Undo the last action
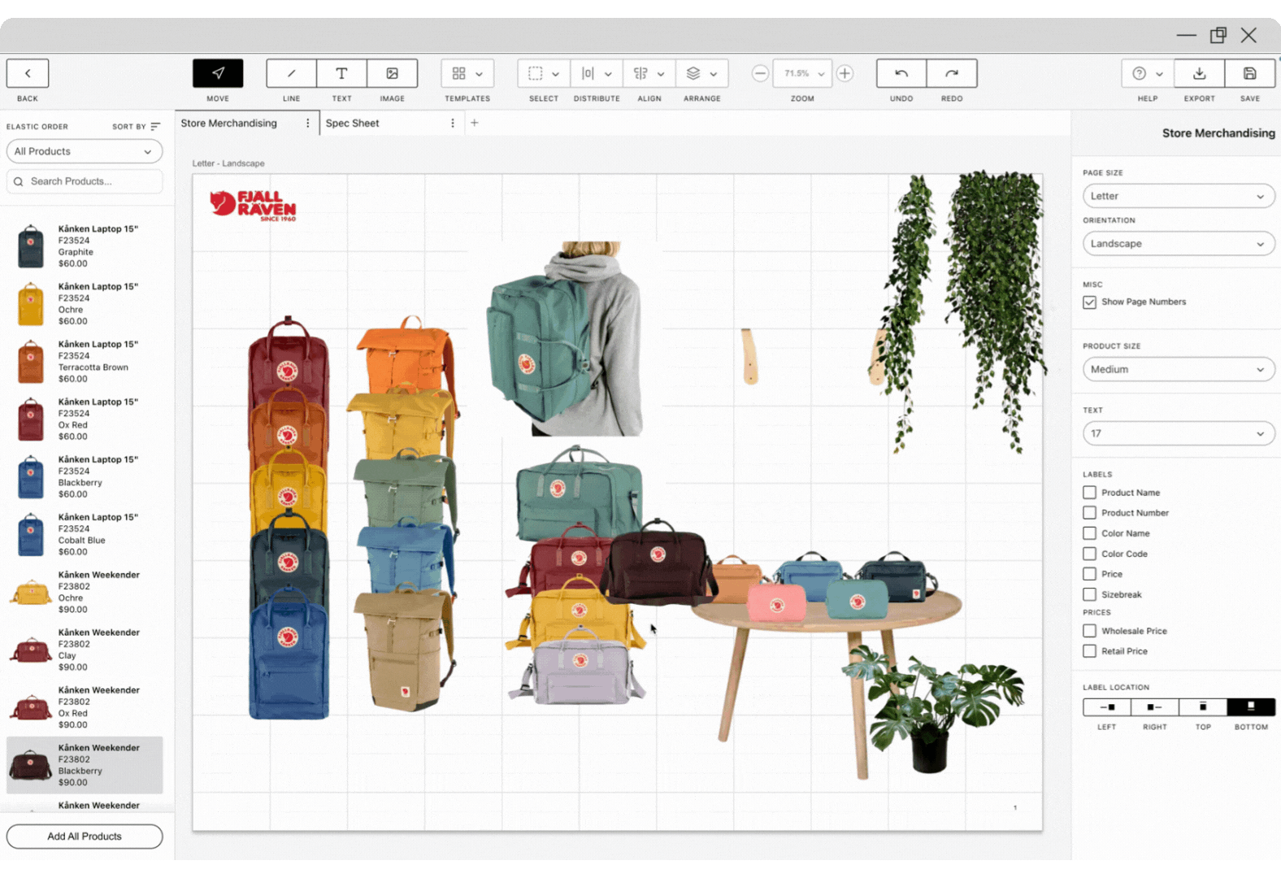The image size is (1281, 878). click(x=901, y=73)
